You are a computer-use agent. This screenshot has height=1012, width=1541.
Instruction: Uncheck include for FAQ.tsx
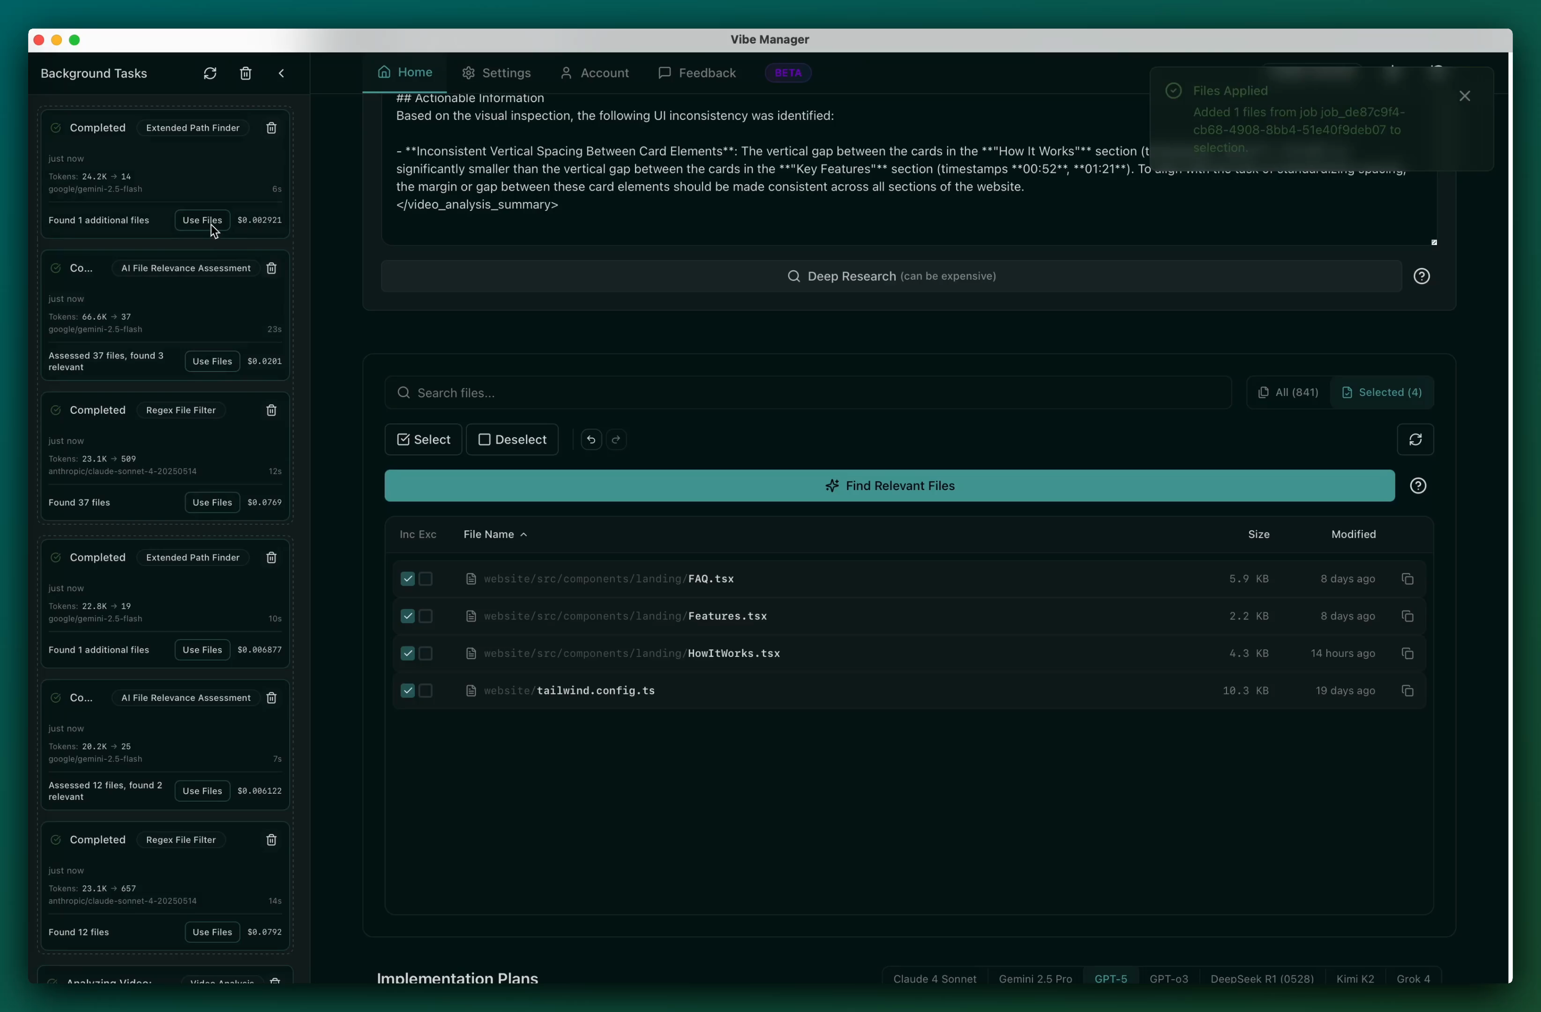(407, 579)
